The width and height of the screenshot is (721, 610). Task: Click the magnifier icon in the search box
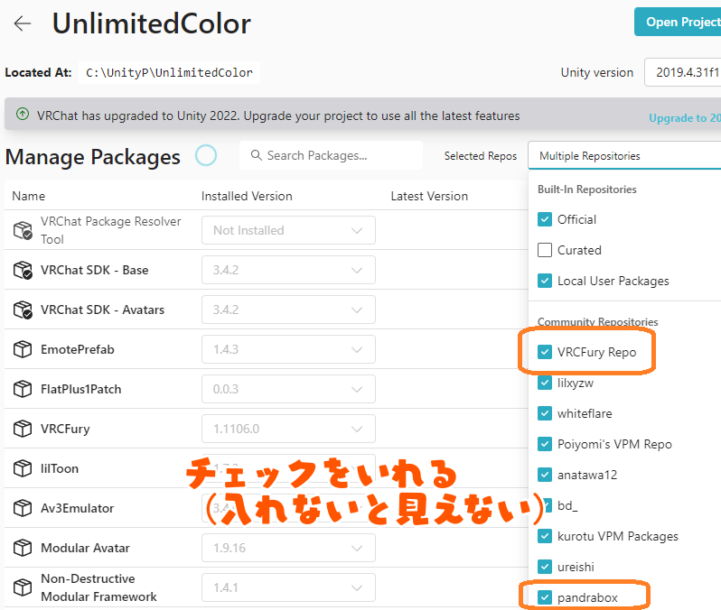(256, 155)
